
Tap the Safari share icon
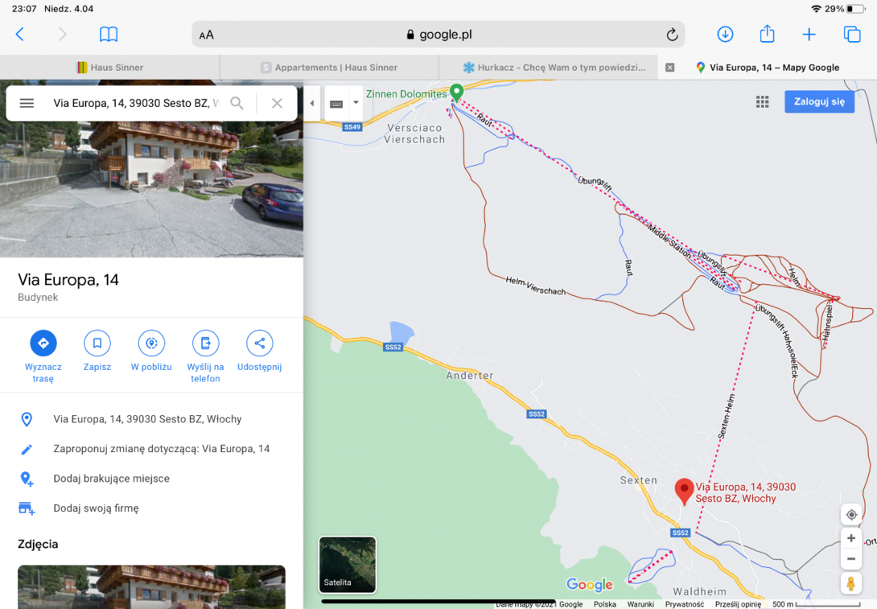[767, 34]
